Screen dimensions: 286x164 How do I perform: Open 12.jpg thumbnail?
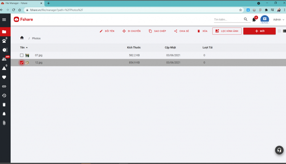point(27,63)
